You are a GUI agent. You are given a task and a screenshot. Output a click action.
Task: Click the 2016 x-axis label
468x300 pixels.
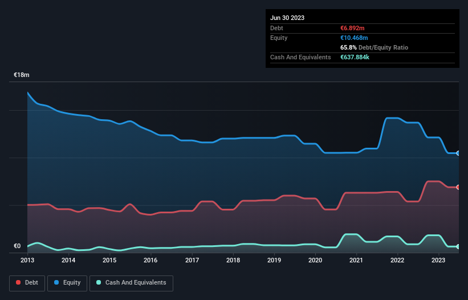tap(150, 260)
